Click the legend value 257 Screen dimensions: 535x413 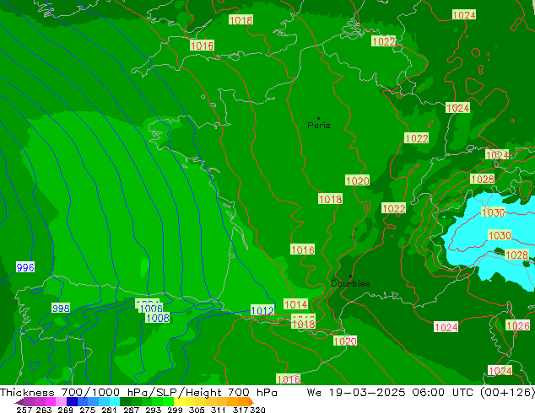point(24,410)
